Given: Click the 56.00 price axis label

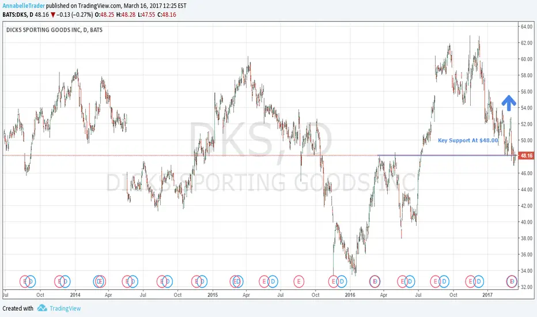Looking at the screenshot, I should pyautogui.click(x=527, y=92).
